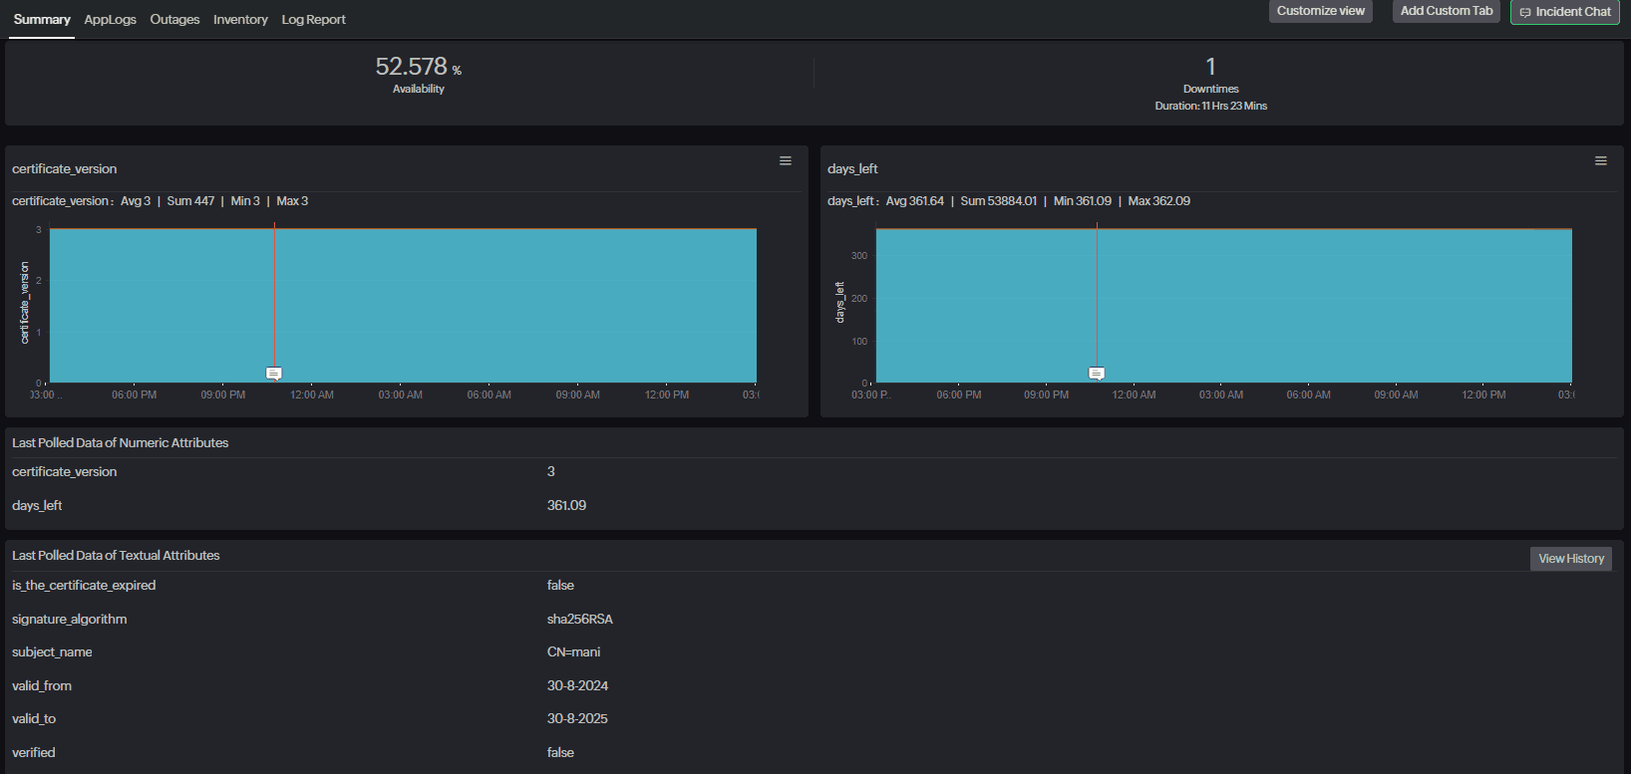This screenshot has width=1631, height=774.
Task: Click the verified attribute name
Action: [x=34, y=753]
